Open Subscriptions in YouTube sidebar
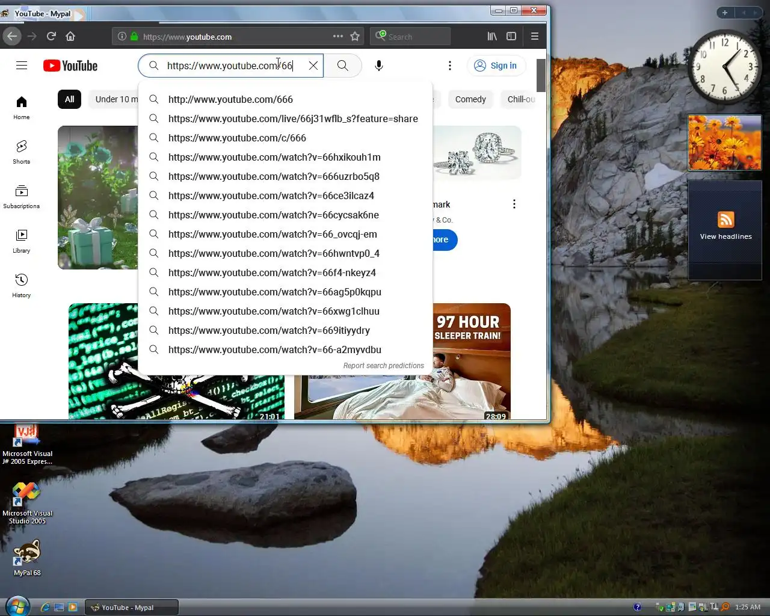Viewport: 770px width, 616px height. tap(22, 197)
